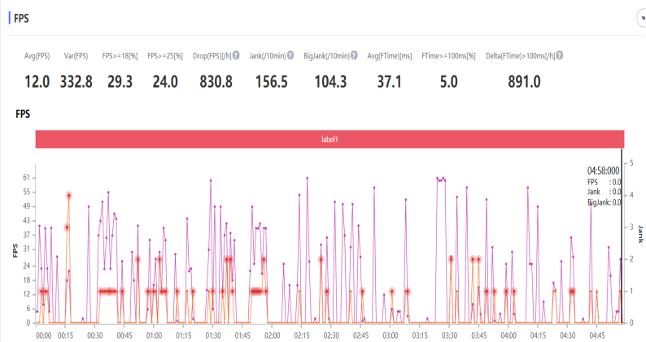646x342 pixels.
Task: Click the FPS>=18[%] value 29.3
Action: click(x=120, y=81)
